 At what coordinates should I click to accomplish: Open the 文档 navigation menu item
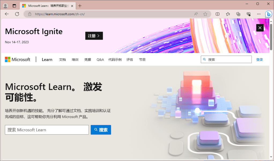click(62, 59)
